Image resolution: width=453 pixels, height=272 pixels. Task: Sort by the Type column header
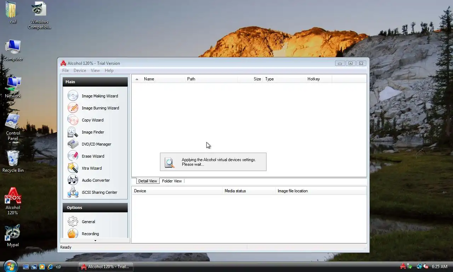click(284, 79)
